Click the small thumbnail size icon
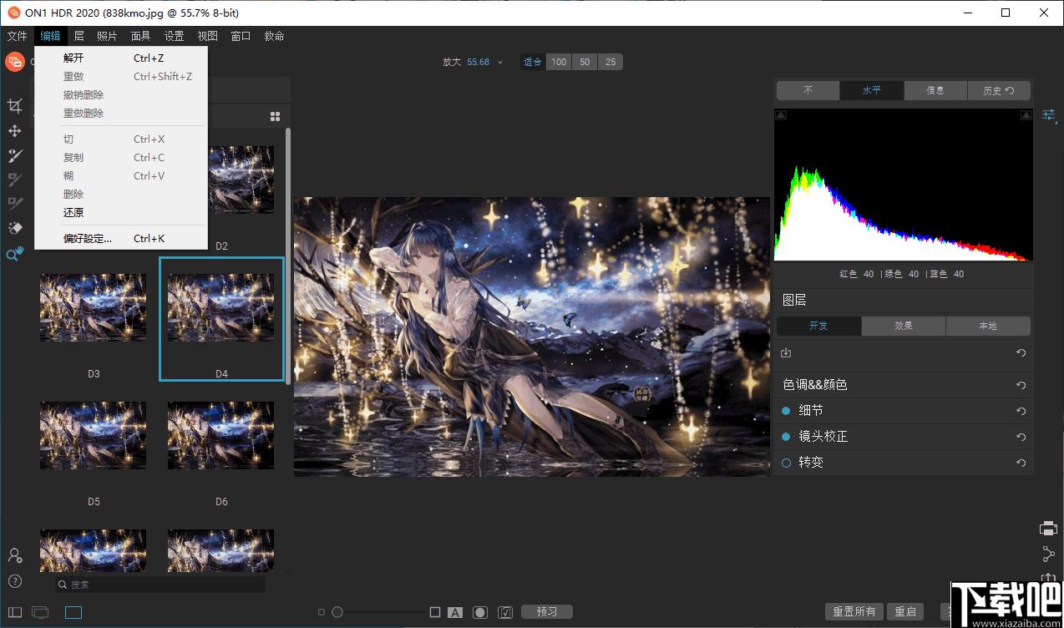The height and width of the screenshot is (628, 1064). click(x=322, y=612)
